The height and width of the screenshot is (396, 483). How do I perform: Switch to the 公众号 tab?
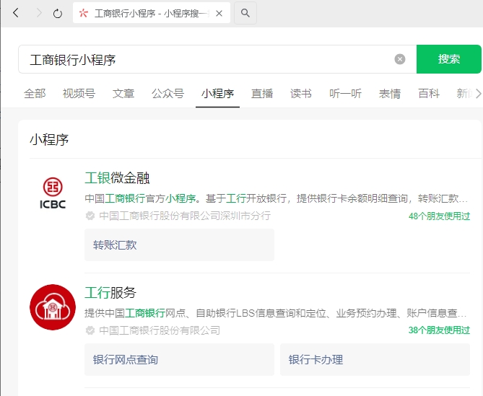click(x=167, y=94)
